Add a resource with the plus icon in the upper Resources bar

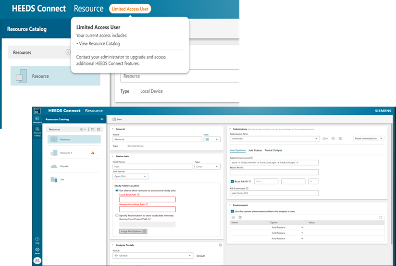[x=68, y=52]
